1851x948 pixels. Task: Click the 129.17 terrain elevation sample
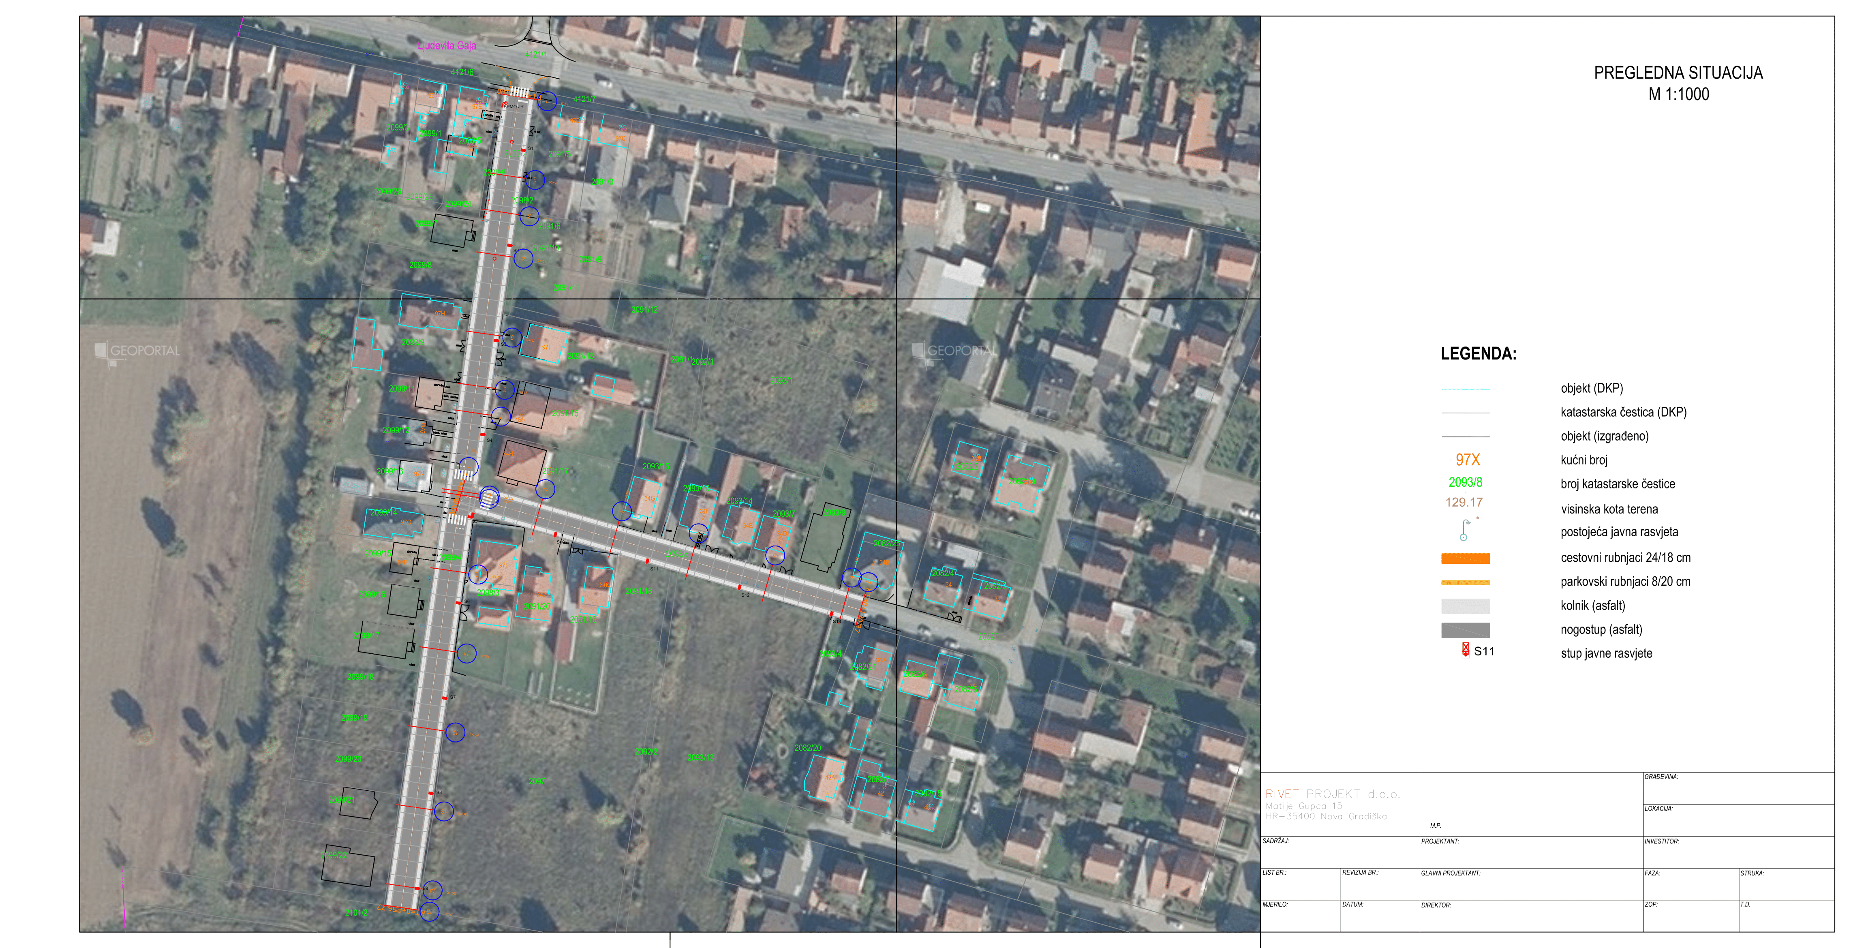click(x=1464, y=503)
